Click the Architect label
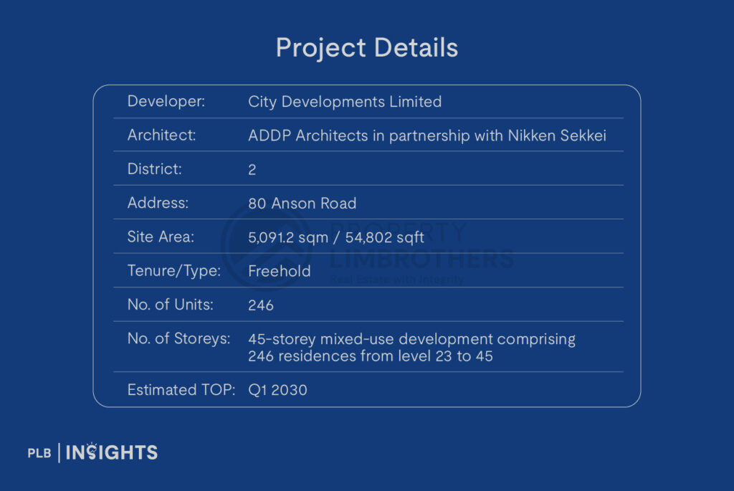Image resolution: width=734 pixels, height=491 pixels. 162,135
